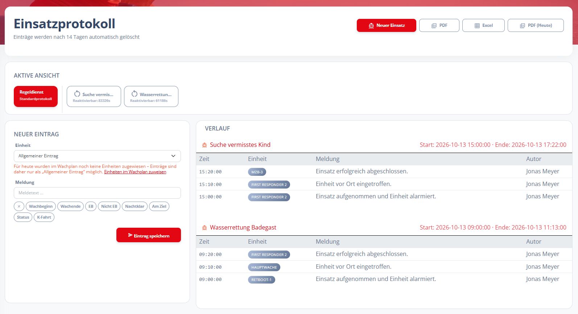The width and height of the screenshot is (578, 314).
Task: Click the FIRST RESPONDER 2 badge at 15:00:00
Action: coord(269,197)
